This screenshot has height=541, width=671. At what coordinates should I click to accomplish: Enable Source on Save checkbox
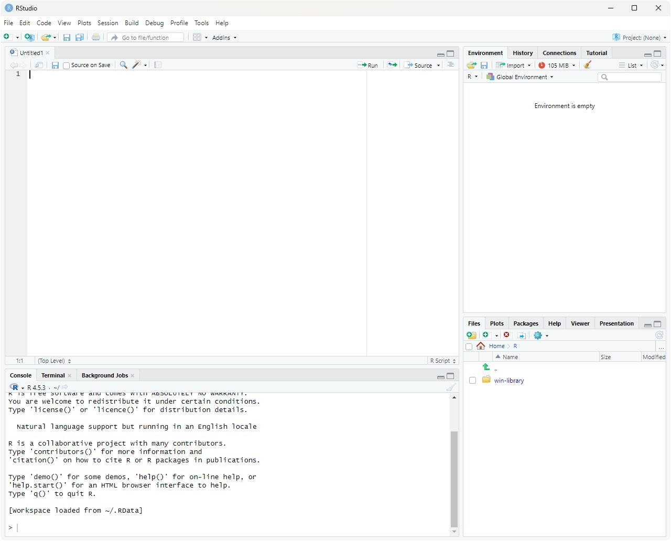[66, 66]
